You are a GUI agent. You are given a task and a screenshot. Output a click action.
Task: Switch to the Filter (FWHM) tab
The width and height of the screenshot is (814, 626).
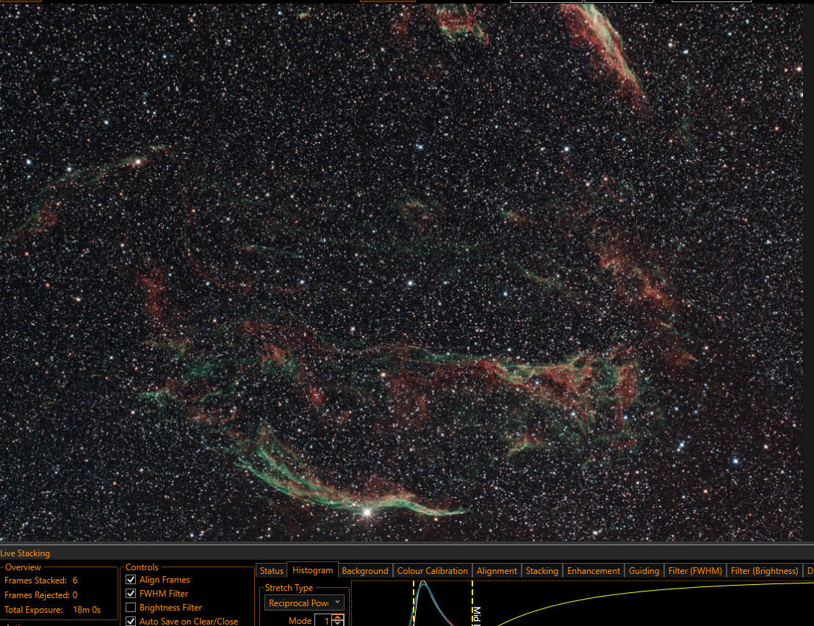695,570
